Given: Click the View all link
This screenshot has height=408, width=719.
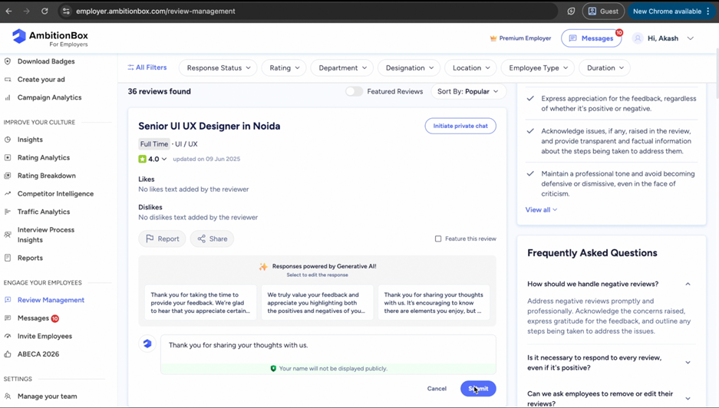Looking at the screenshot, I should click(541, 209).
